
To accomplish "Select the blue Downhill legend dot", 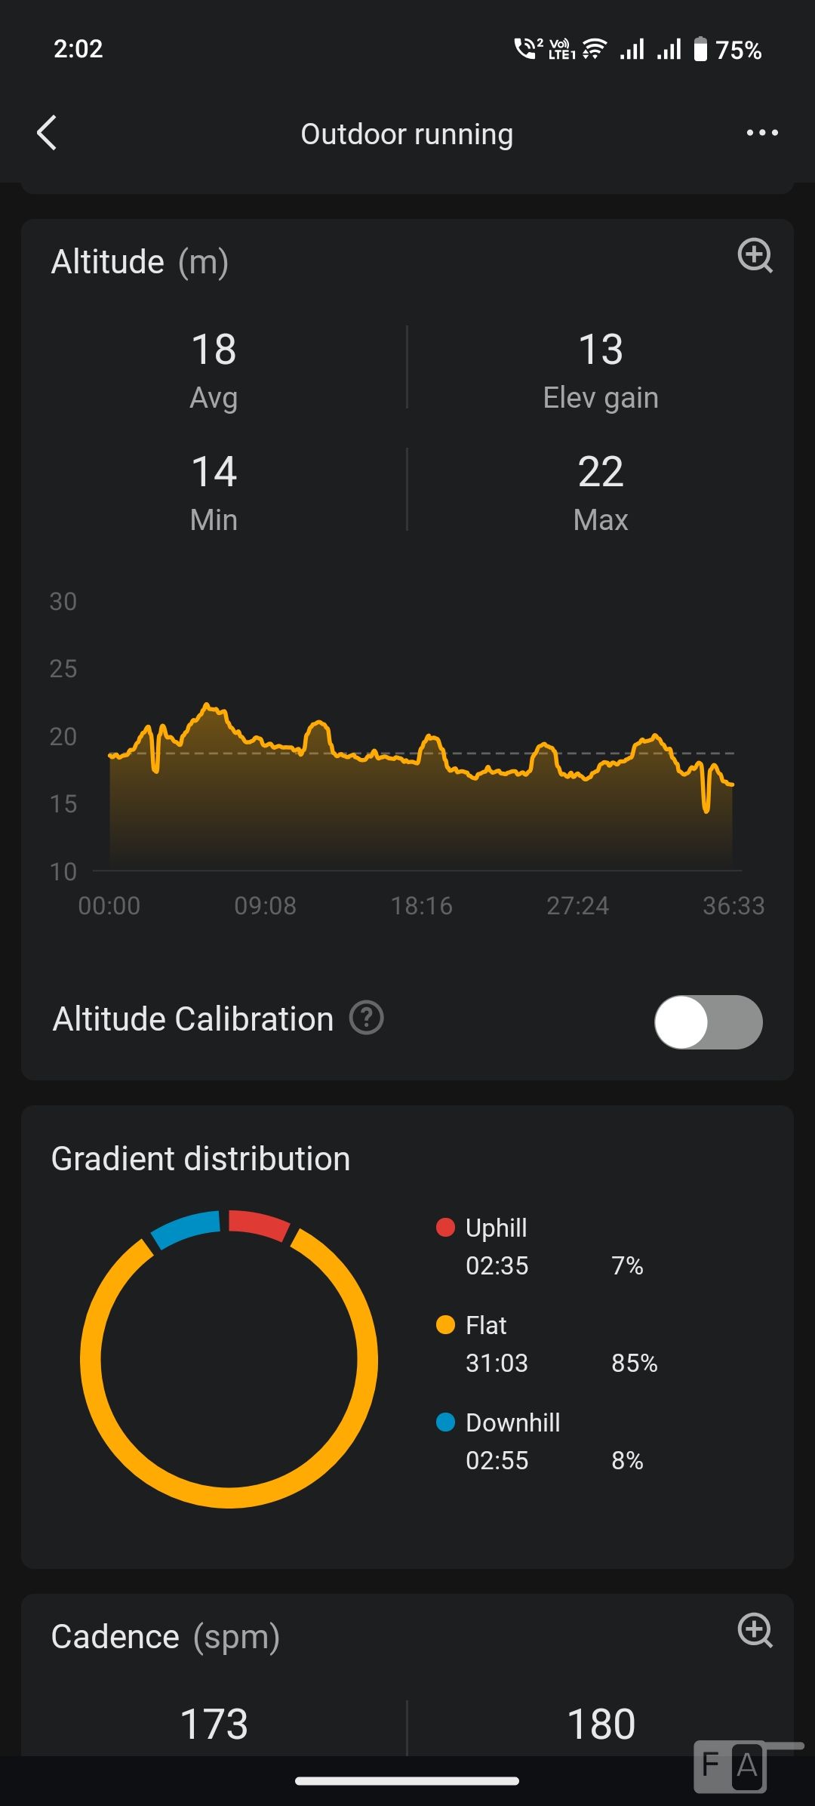I will coord(445,1422).
